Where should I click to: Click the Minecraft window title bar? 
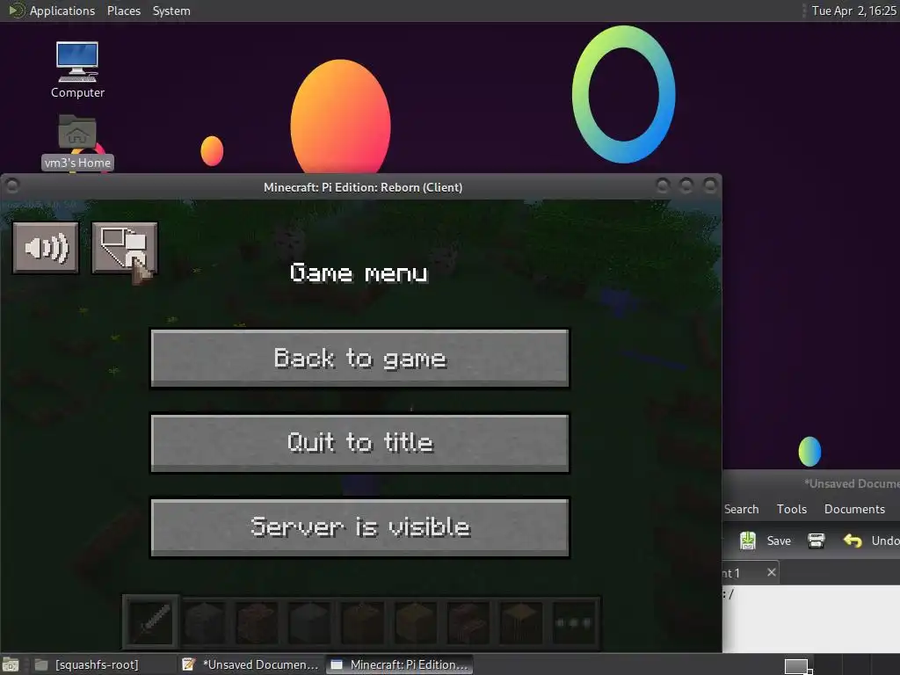pos(362,187)
